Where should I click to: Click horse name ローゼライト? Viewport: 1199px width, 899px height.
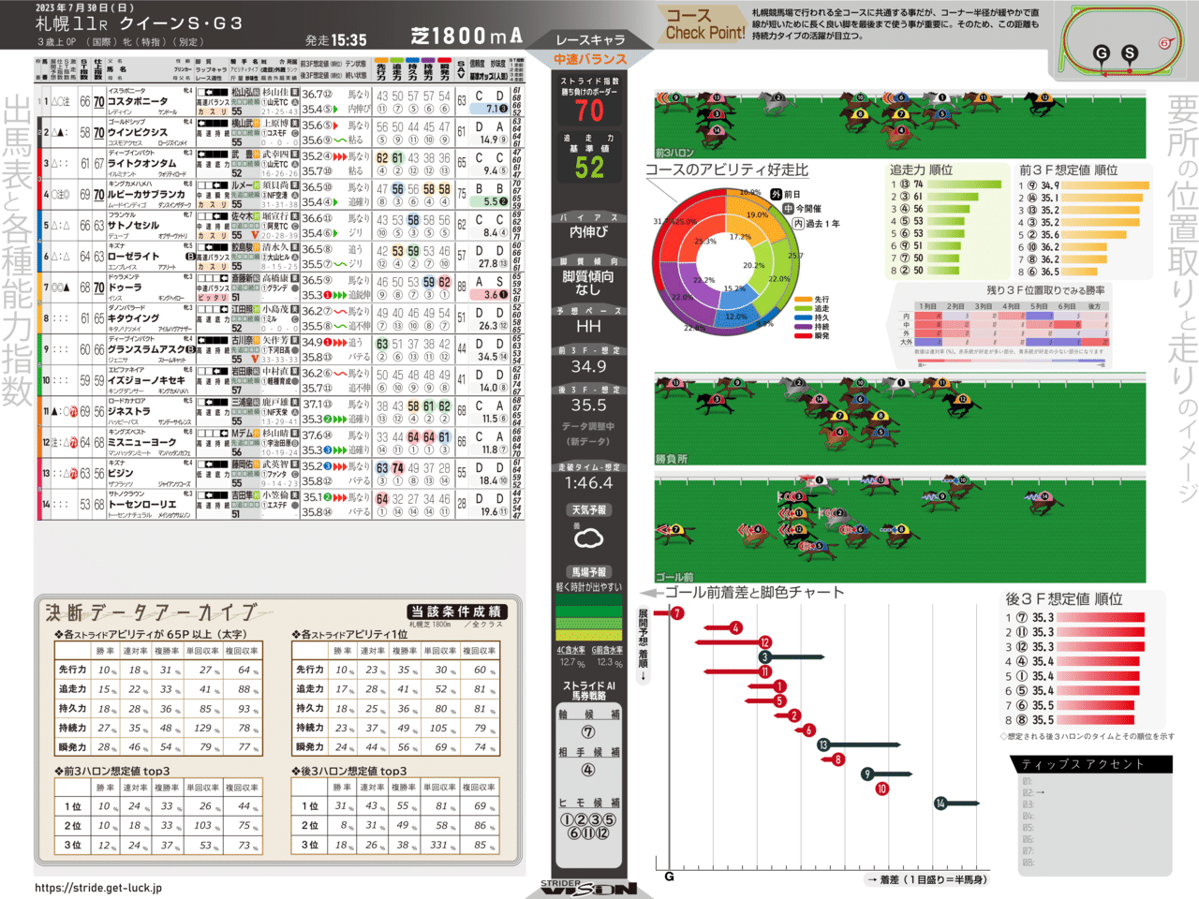(133, 256)
